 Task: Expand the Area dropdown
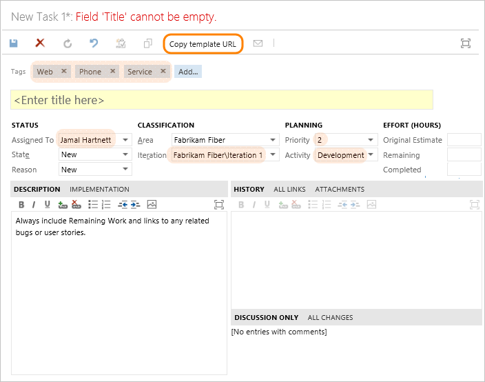[273, 140]
